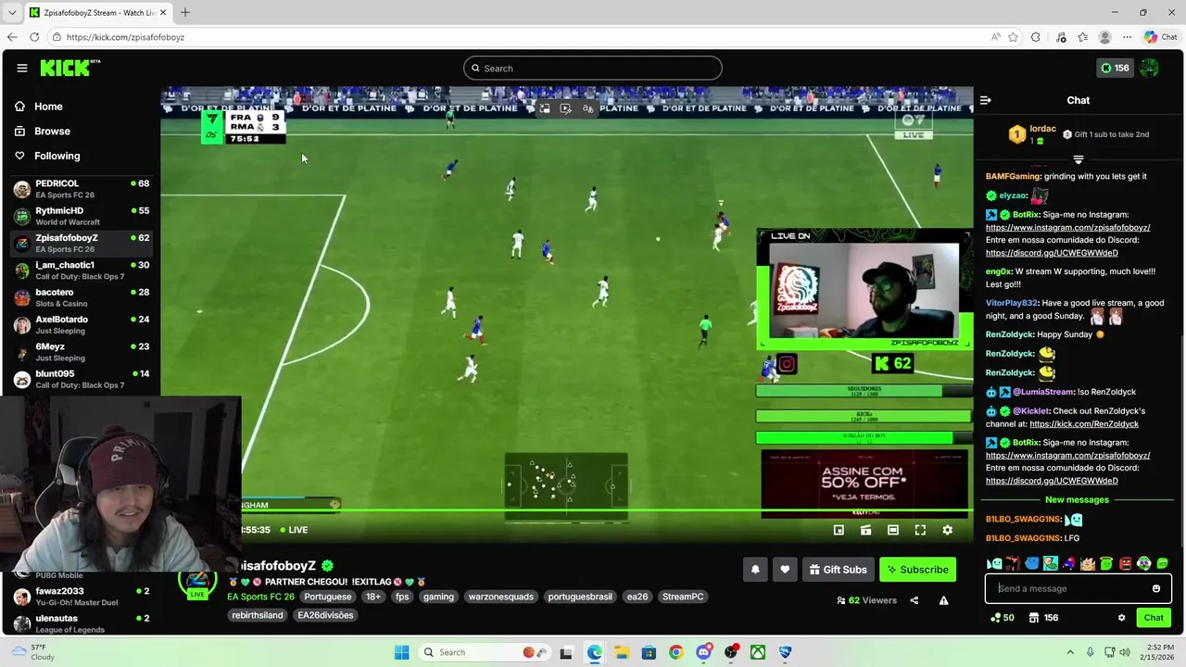This screenshot has height=667, width=1186.
Task: Send message with the green Chat button
Action: point(1154,618)
